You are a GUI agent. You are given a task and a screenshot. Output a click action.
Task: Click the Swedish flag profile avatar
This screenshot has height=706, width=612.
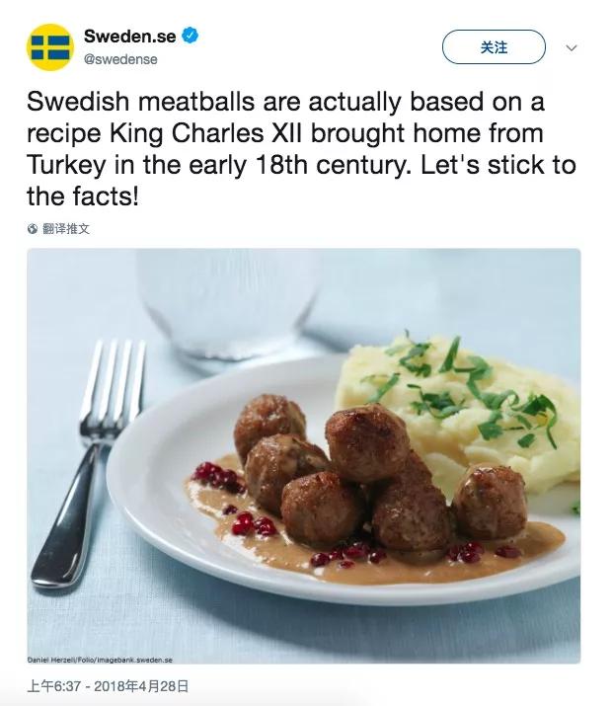[x=49, y=47]
